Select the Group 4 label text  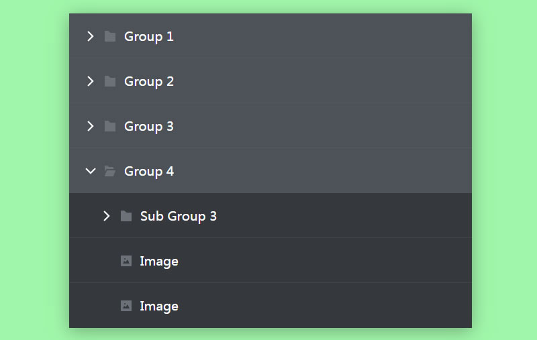pyautogui.click(x=149, y=171)
